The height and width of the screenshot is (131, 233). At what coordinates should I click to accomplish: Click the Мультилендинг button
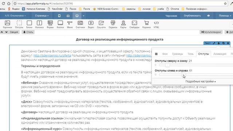(x=211, y=32)
